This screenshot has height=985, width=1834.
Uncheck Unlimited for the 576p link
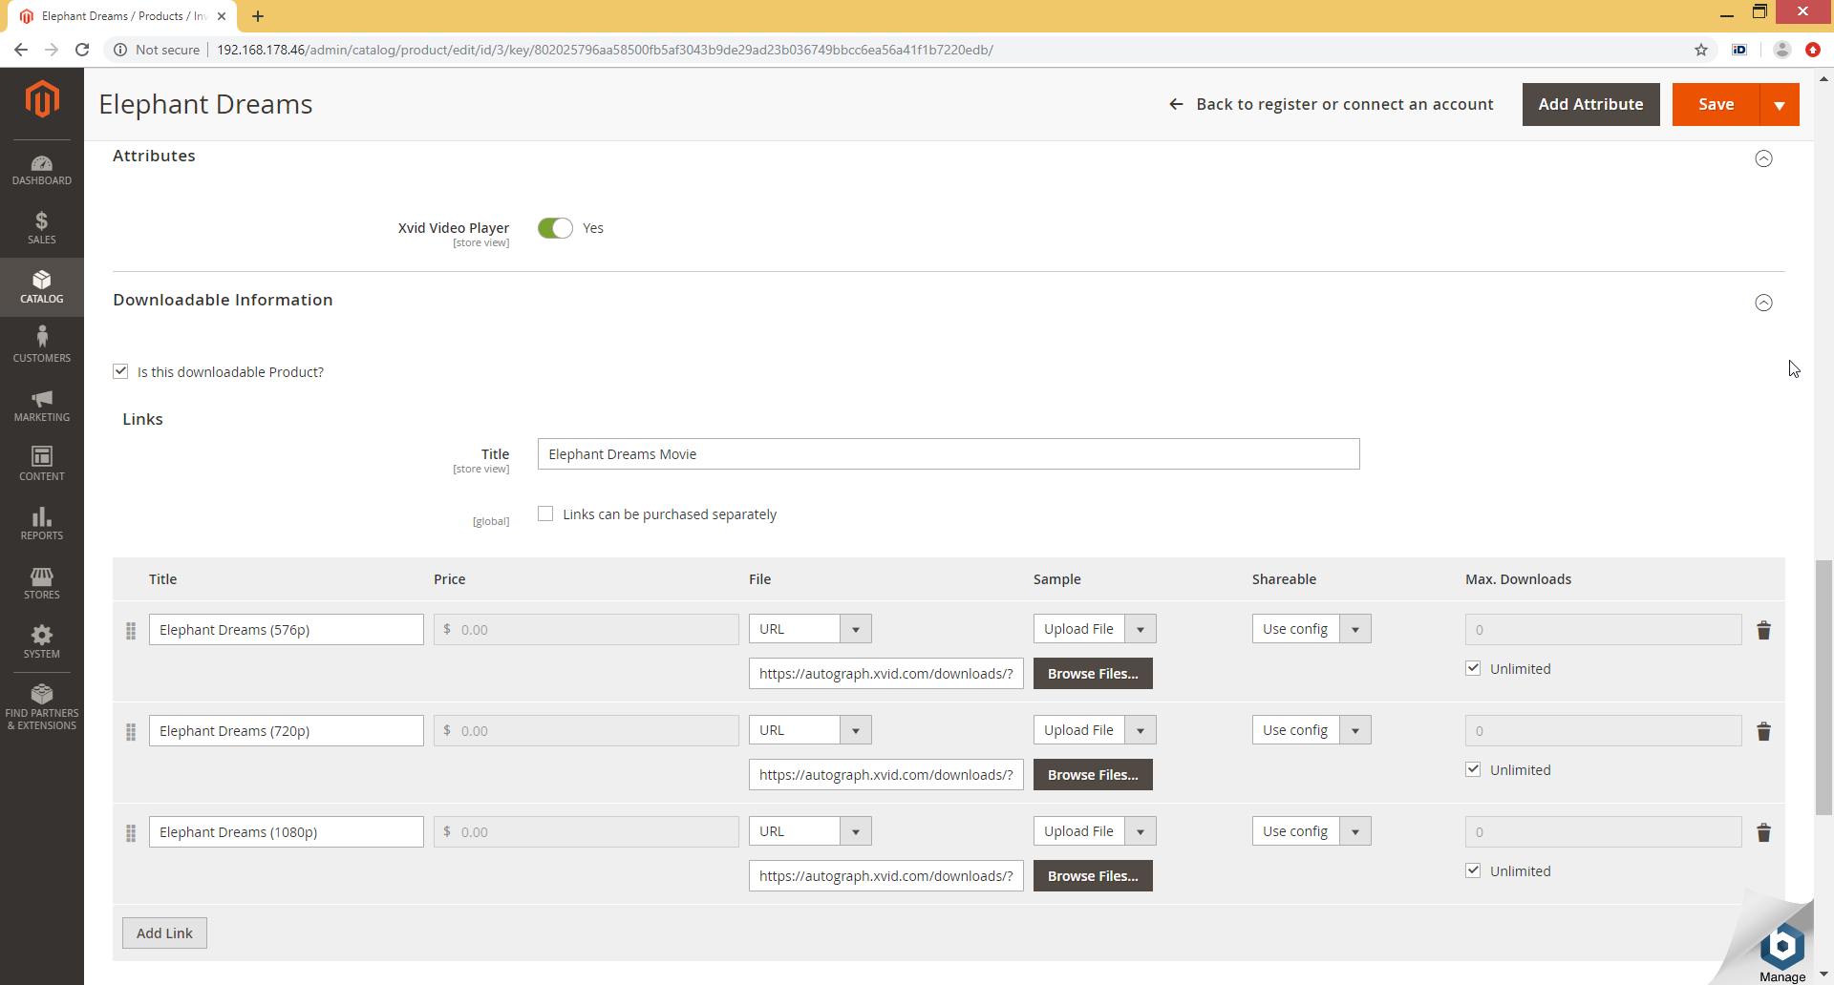click(1473, 668)
